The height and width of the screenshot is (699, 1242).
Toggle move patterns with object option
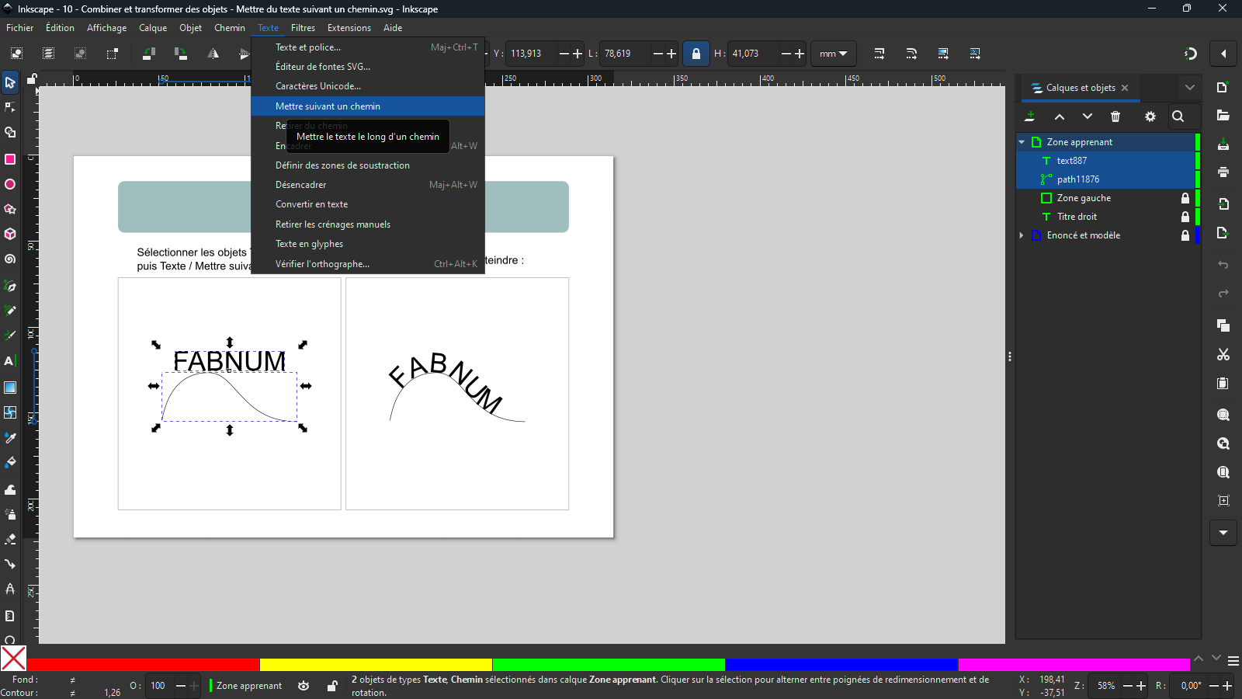tap(975, 54)
